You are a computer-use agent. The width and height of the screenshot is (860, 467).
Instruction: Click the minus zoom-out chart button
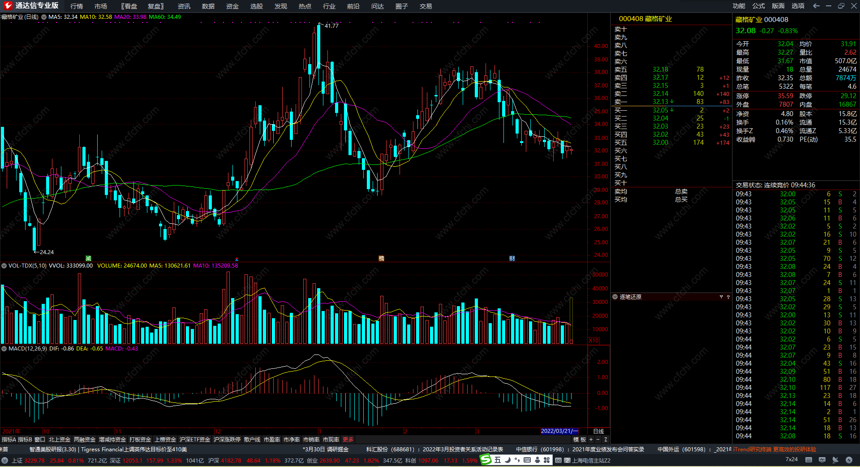pyautogui.click(x=598, y=440)
